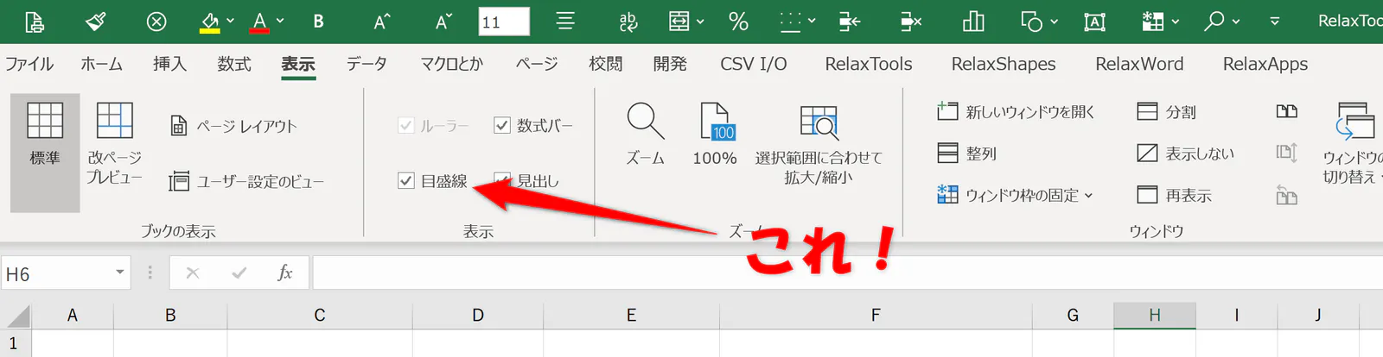
Task: Open the shapes dropdown arrow
Action: 1055,21
